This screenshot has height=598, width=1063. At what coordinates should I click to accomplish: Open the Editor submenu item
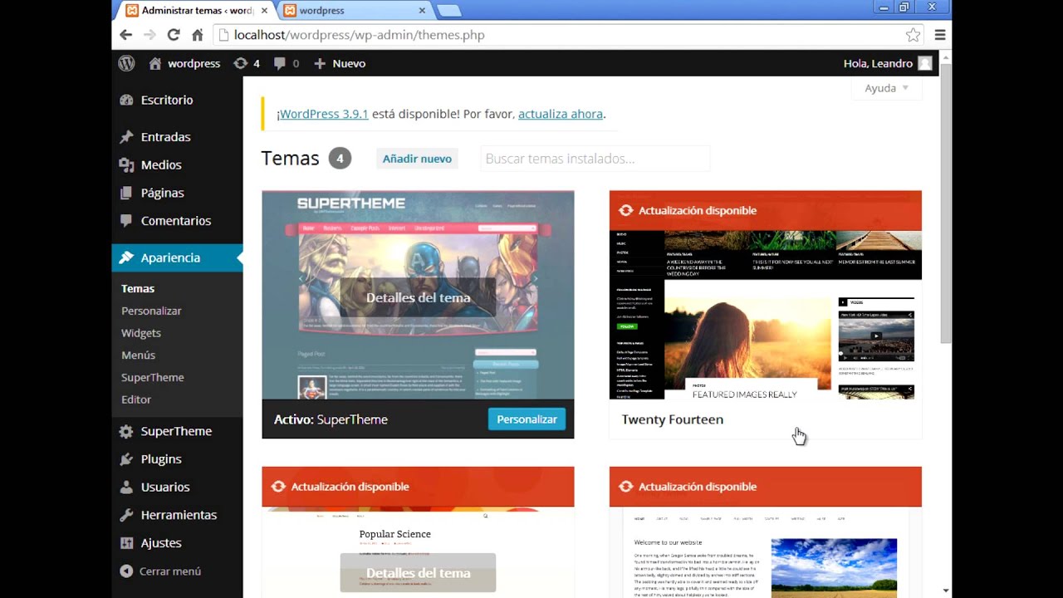point(136,399)
